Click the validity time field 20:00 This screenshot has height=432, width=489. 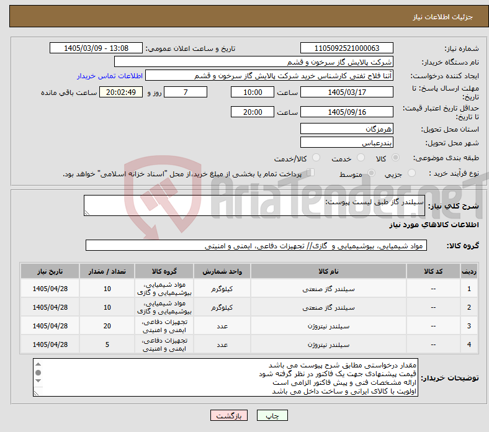point(253,112)
